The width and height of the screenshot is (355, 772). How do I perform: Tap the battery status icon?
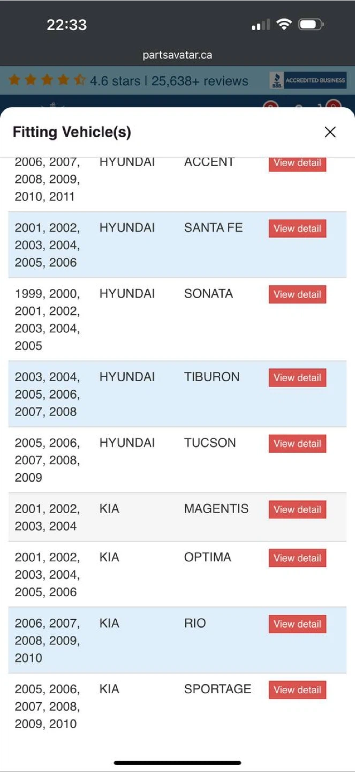[x=311, y=24]
